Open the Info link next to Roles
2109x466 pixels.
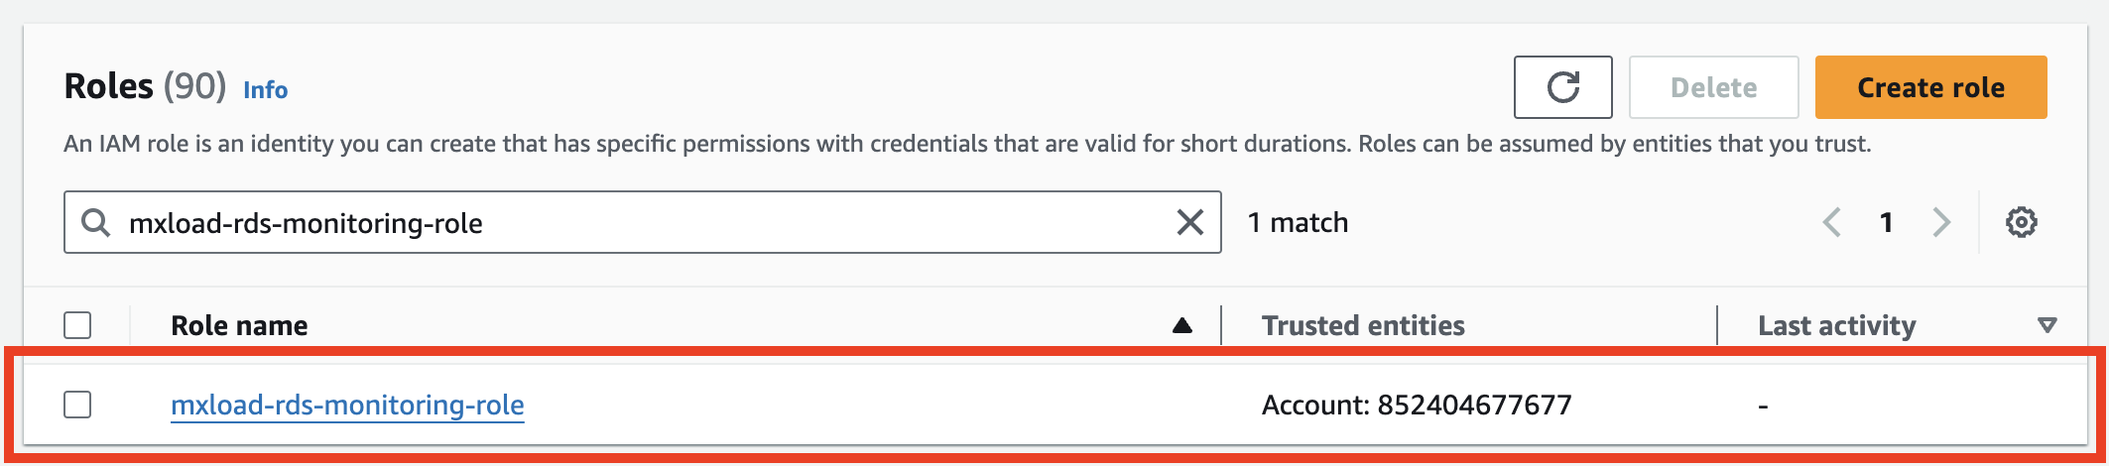click(265, 89)
